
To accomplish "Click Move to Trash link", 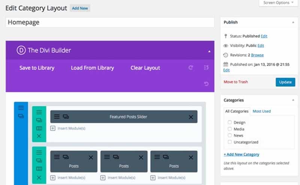I will click(x=236, y=82).
